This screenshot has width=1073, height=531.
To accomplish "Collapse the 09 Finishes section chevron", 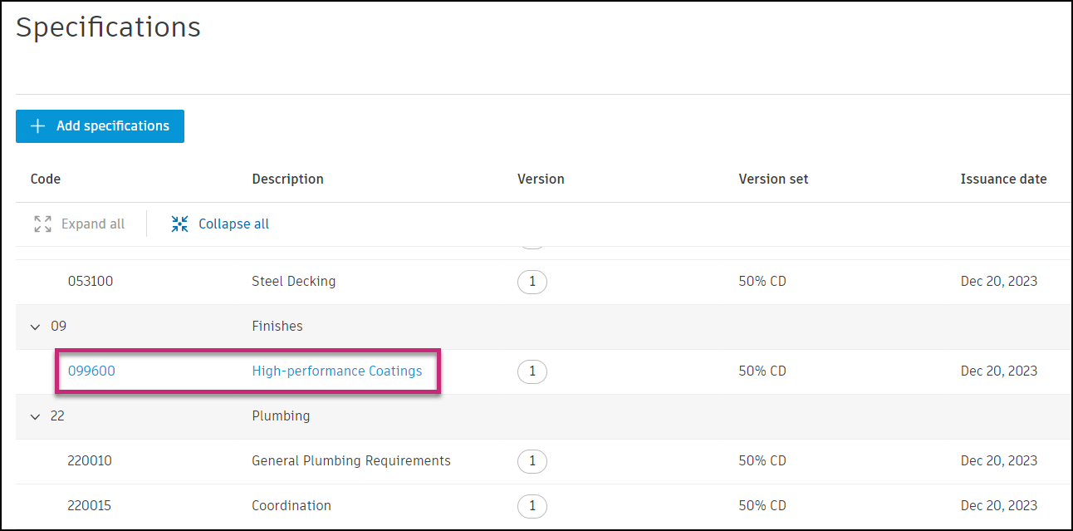I will click(35, 327).
